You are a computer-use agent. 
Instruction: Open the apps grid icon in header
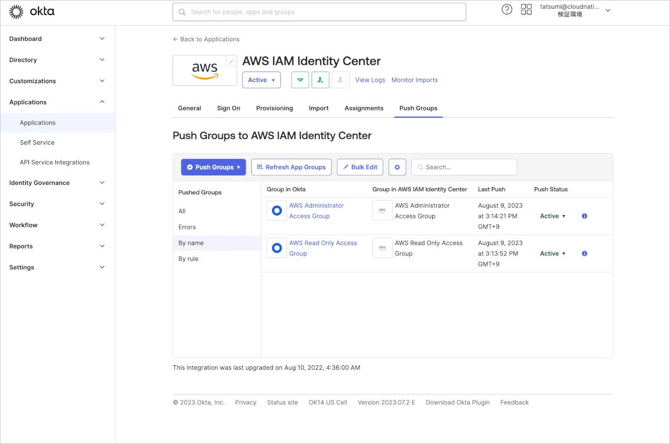526,9
